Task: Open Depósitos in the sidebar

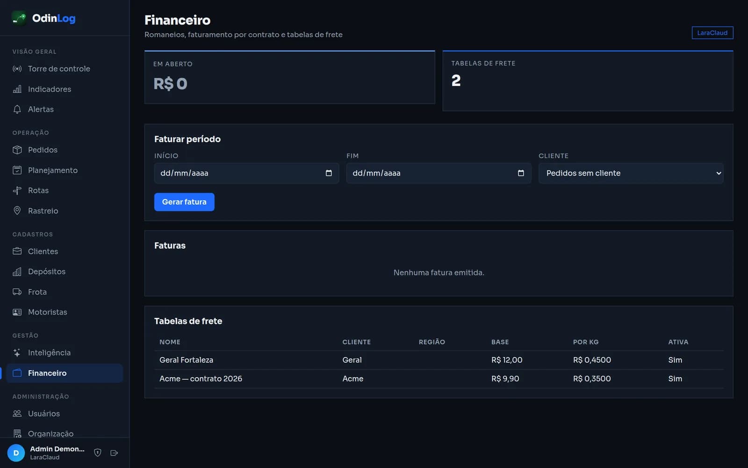Action: point(65,271)
